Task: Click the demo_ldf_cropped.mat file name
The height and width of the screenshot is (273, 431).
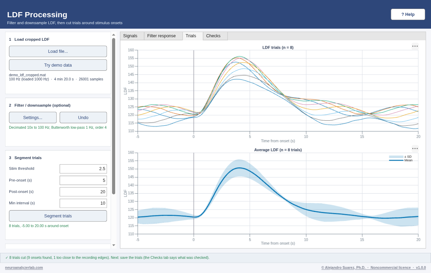Action: coord(27,75)
